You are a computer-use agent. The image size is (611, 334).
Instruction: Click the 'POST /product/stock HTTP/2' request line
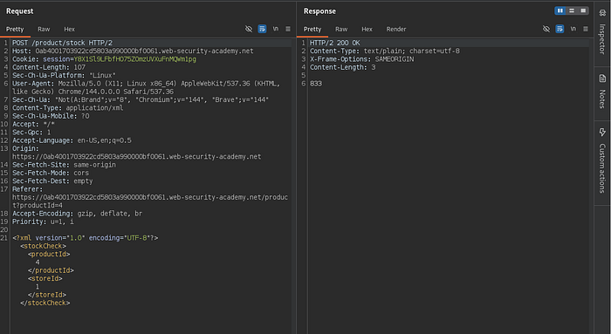(x=62, y=43)
